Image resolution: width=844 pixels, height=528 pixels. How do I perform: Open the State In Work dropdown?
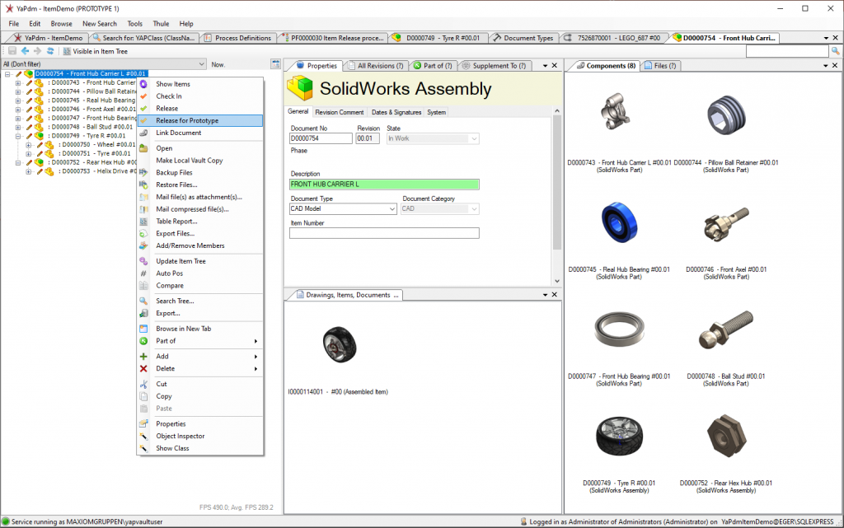[474, 138]
